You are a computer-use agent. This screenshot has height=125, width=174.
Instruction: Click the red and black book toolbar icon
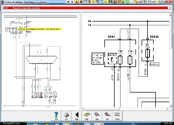tap(81, 2)
